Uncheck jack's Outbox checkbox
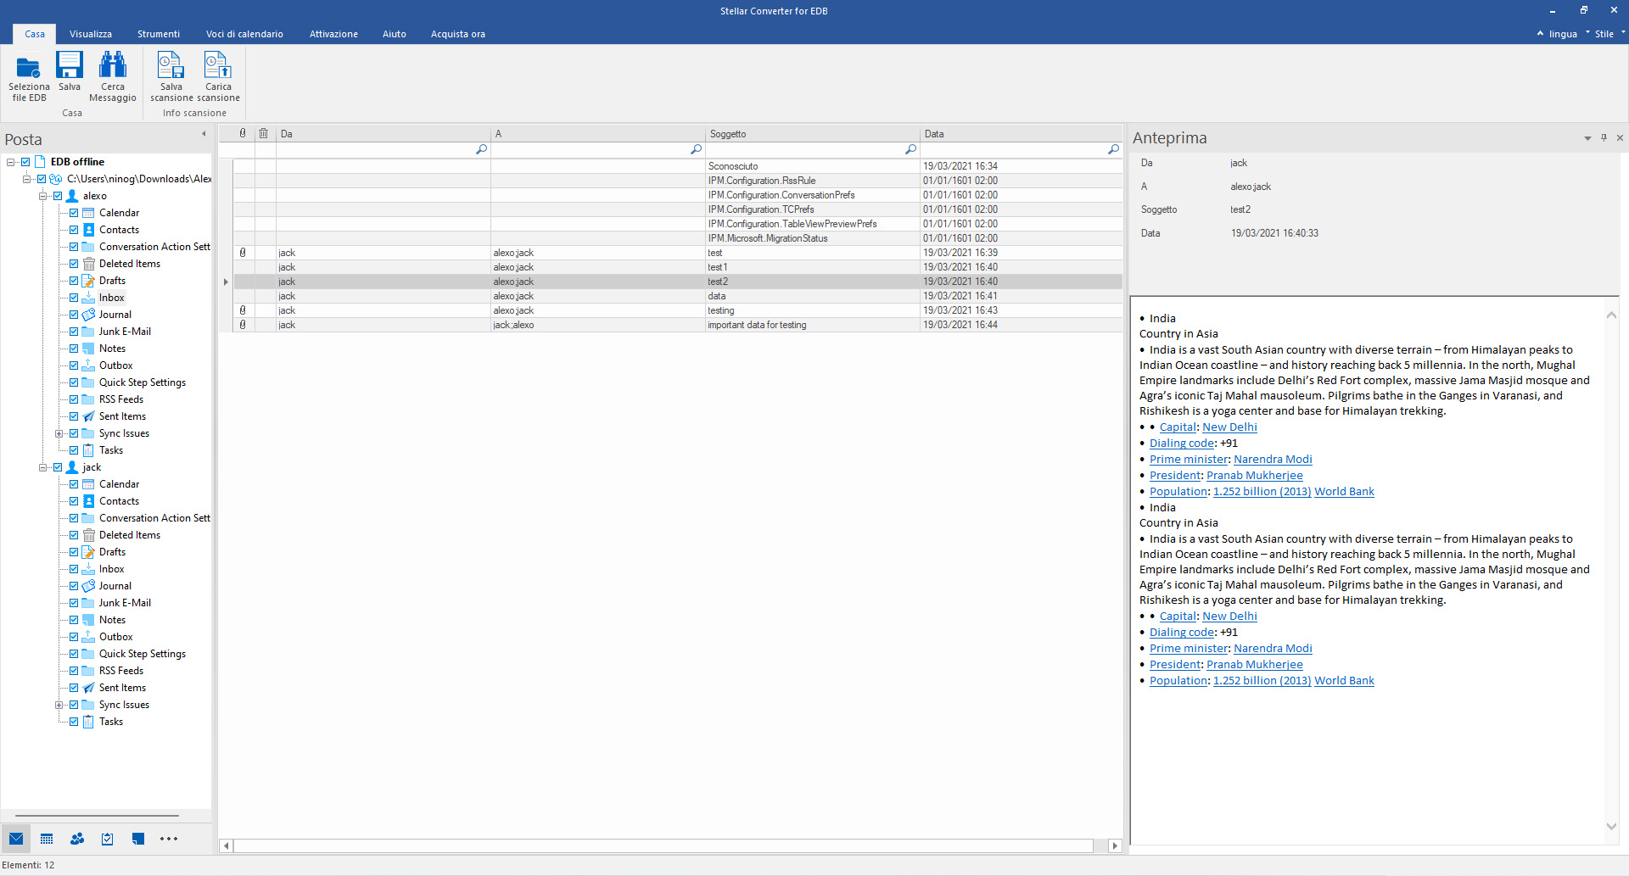 74,637
